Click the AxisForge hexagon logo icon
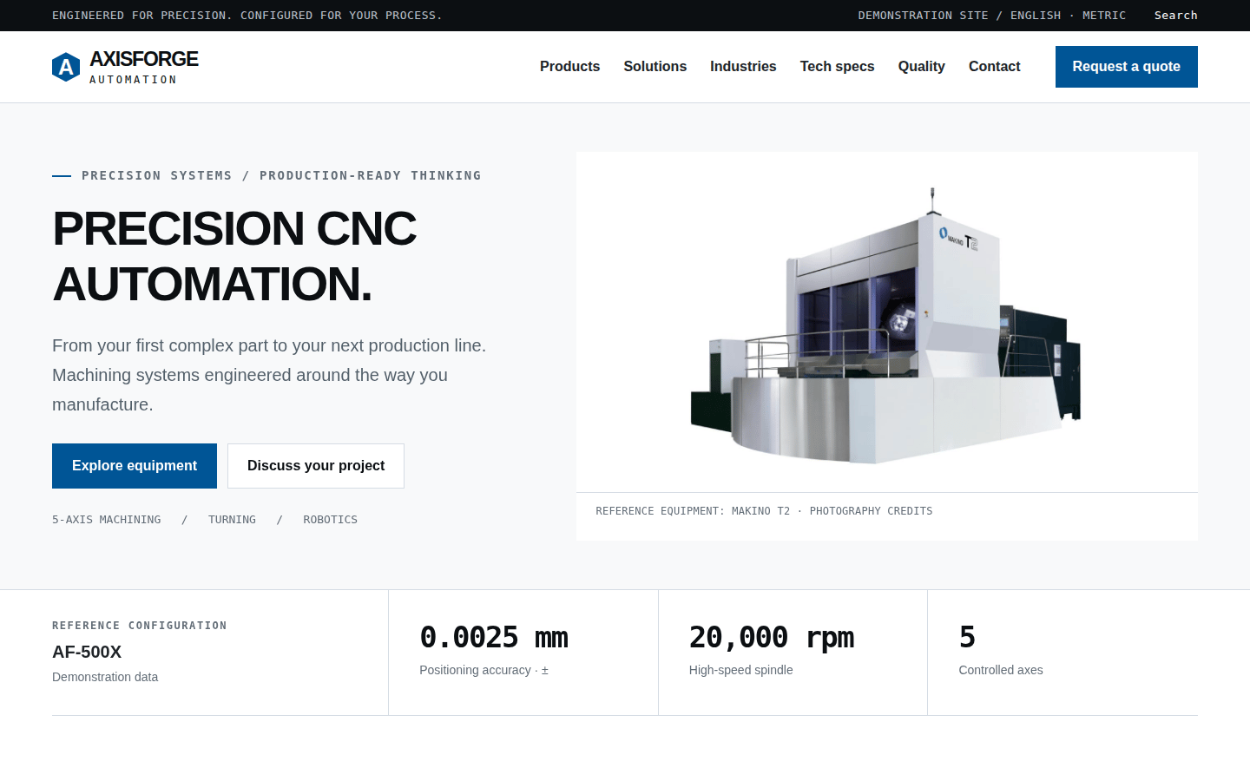 click(x=66, y=67)
